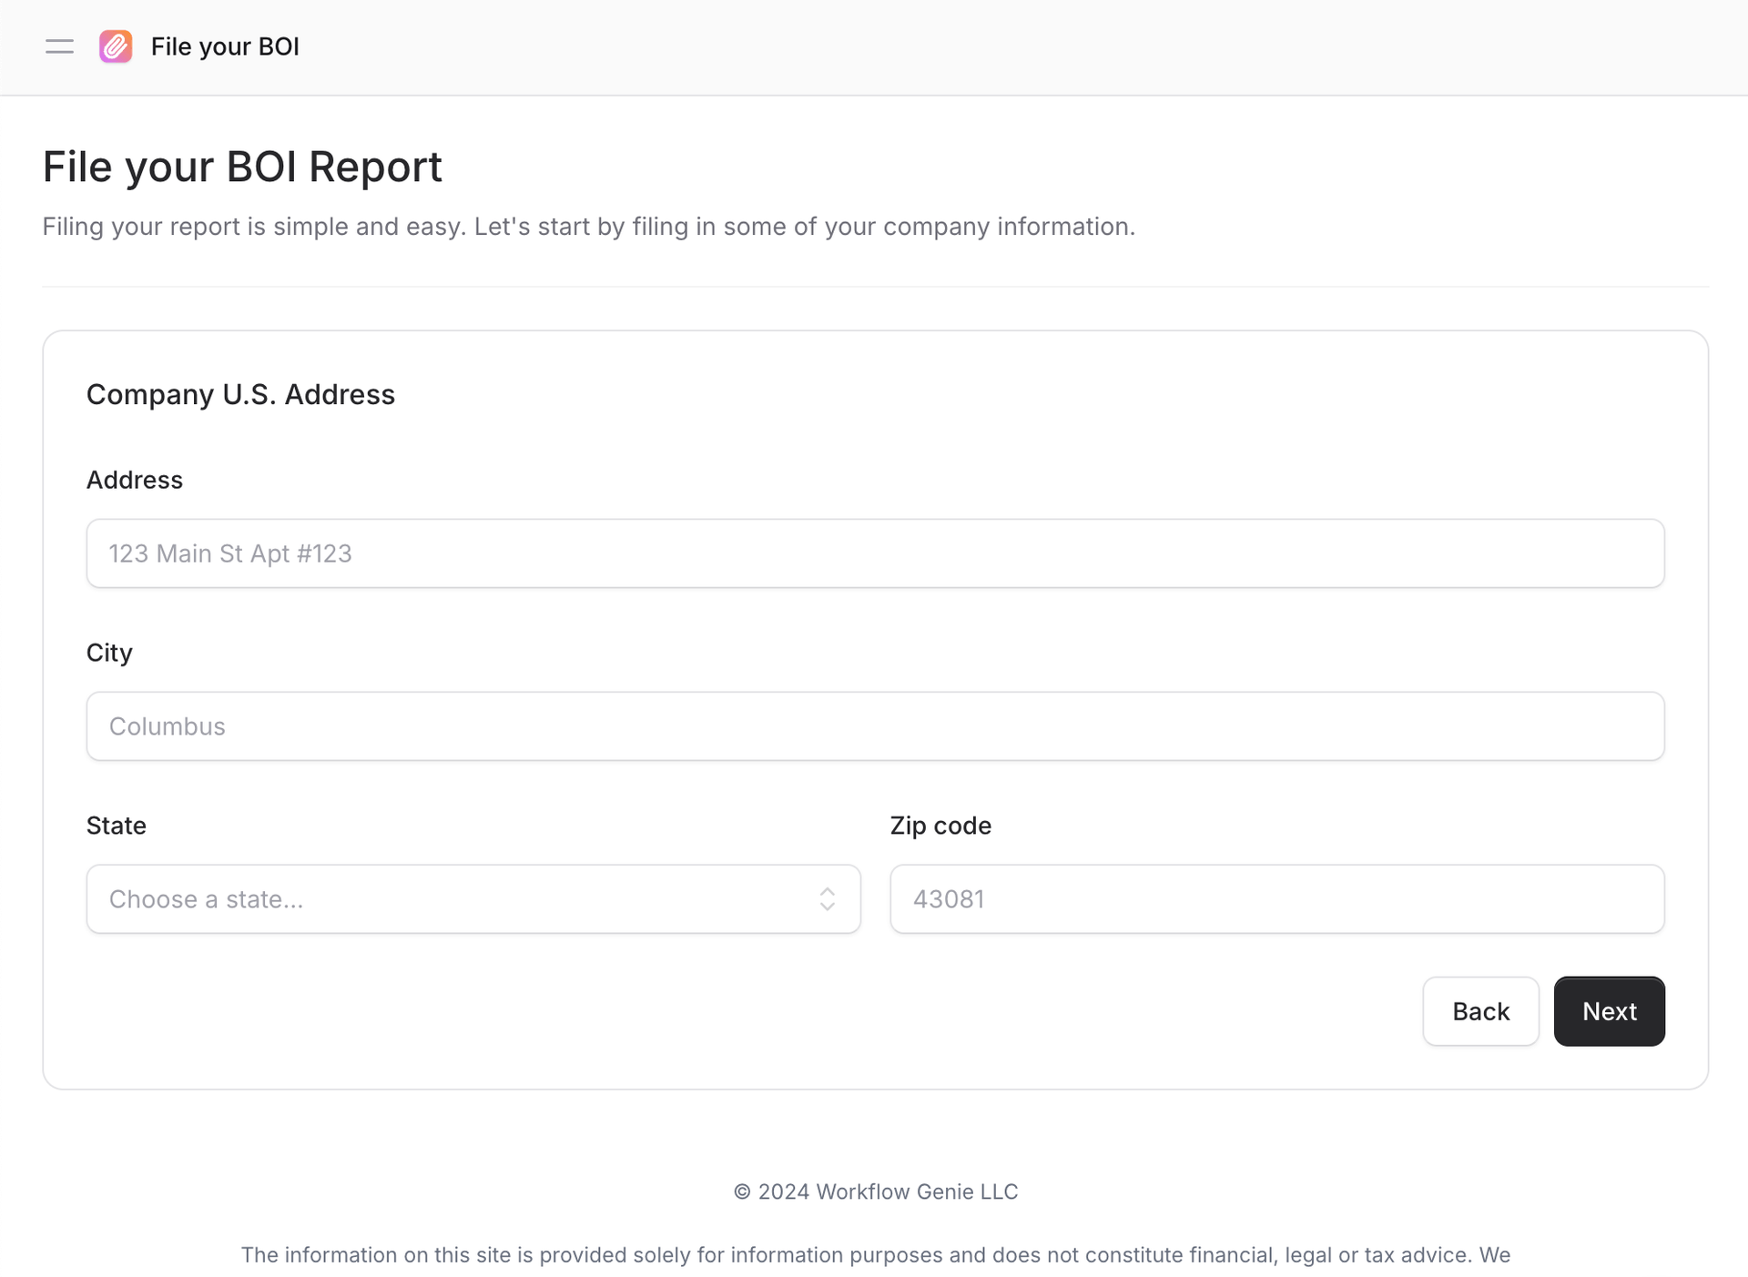Click the State field label
The height and width of the screenshot is (1277, 1748).
click(117, 826)
